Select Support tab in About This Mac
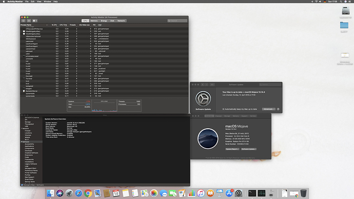354x199 pixels. pyautogui.click(x=245, y=116)
